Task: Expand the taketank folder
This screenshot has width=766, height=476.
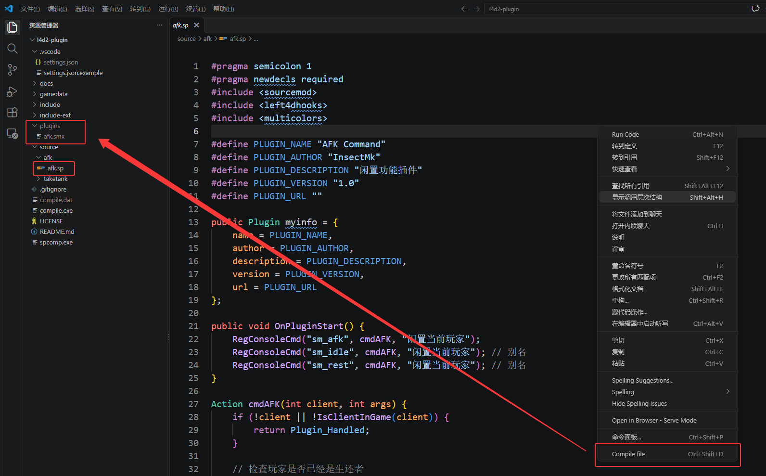Action: (55, 179)
